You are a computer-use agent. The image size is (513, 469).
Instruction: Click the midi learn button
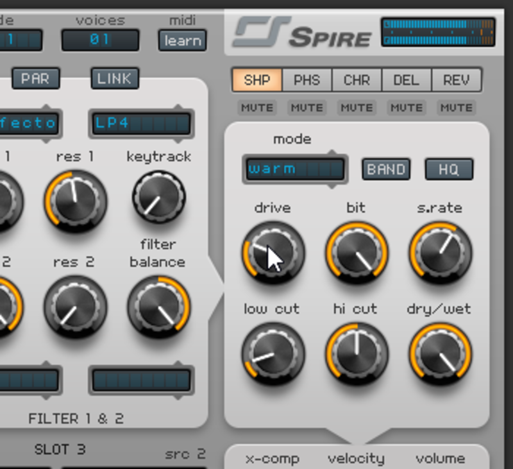[x=183, y=40]
